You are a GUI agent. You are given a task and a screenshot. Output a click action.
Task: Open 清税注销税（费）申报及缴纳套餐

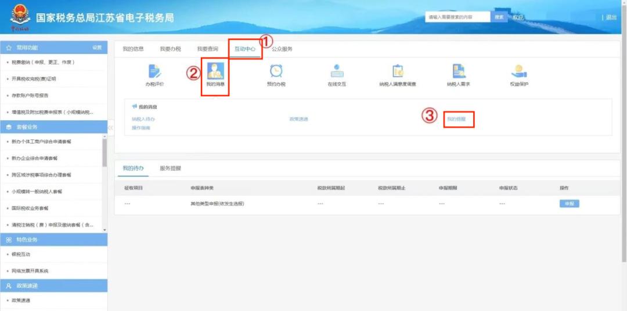pos(53,225)
